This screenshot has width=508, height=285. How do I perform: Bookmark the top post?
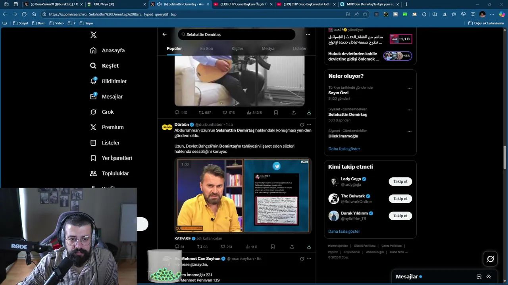click(276, 112)
